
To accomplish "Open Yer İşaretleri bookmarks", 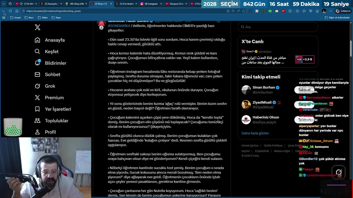I will coord(53,109).
